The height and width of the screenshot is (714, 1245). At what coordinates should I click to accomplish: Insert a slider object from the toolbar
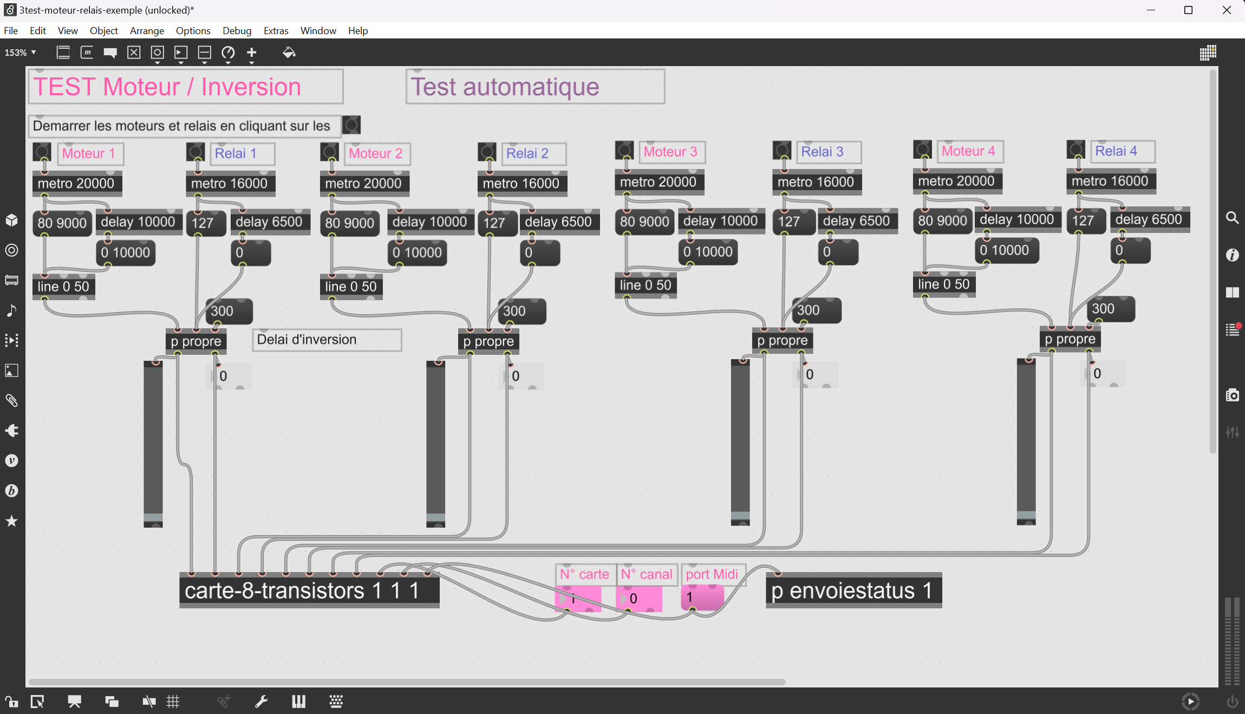204,53
